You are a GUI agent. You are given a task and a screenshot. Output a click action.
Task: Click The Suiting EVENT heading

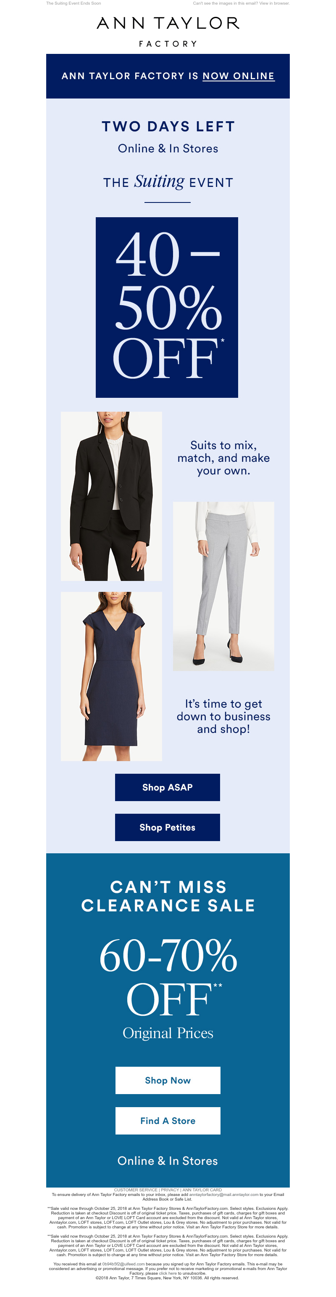click(x=168, y=181)
